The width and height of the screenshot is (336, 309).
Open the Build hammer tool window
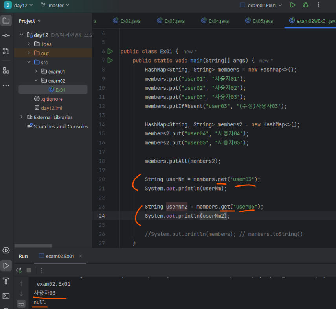click(x=6, y=281)
